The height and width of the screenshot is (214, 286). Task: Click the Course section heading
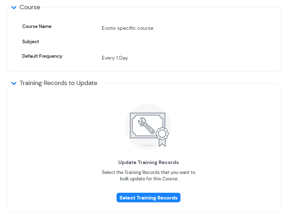[x=30, y=7]
